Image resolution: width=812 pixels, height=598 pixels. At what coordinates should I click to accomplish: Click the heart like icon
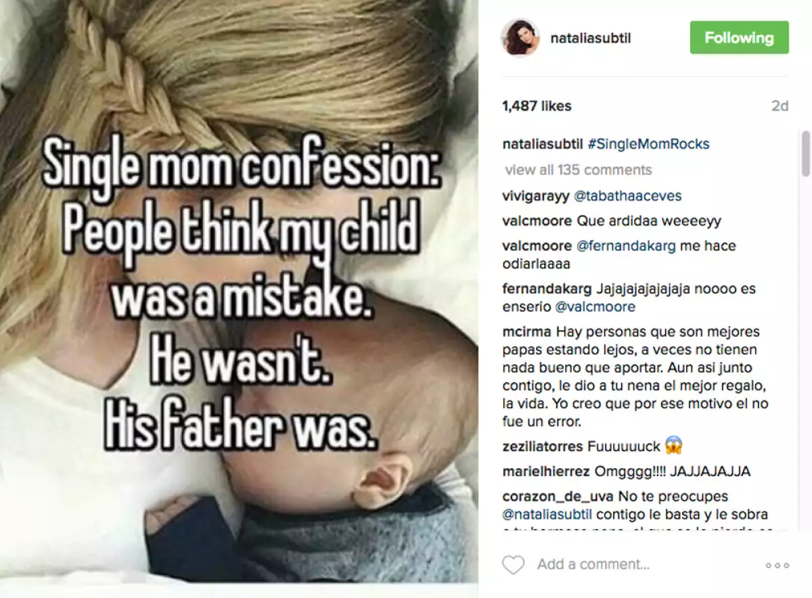[514, 565]
